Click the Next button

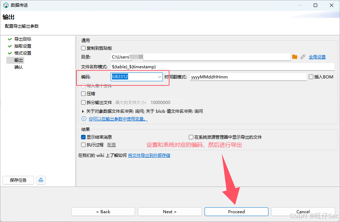(170, 211)
